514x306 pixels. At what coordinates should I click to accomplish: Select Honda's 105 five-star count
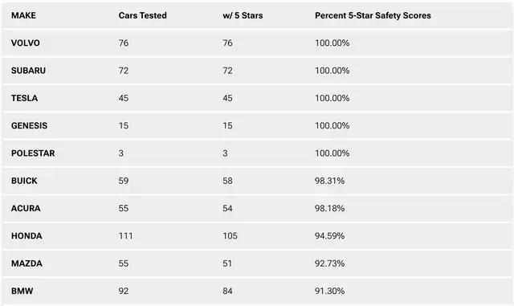pos(230,236)
